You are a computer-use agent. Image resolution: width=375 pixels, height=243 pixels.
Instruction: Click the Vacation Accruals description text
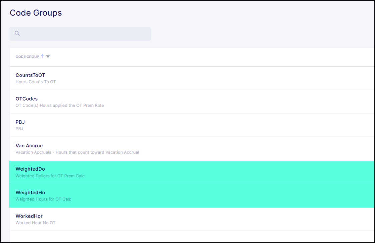(77, 152)
